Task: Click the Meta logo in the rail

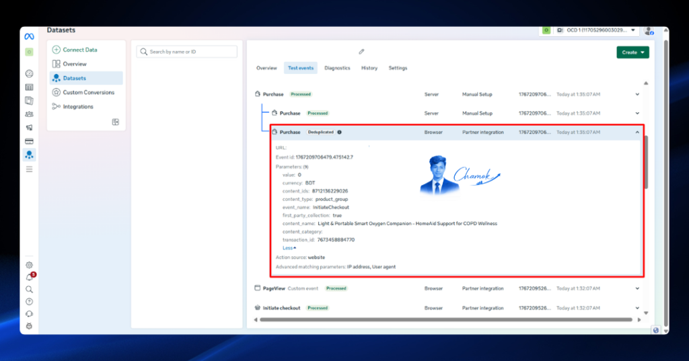Action: click(29, 36)
